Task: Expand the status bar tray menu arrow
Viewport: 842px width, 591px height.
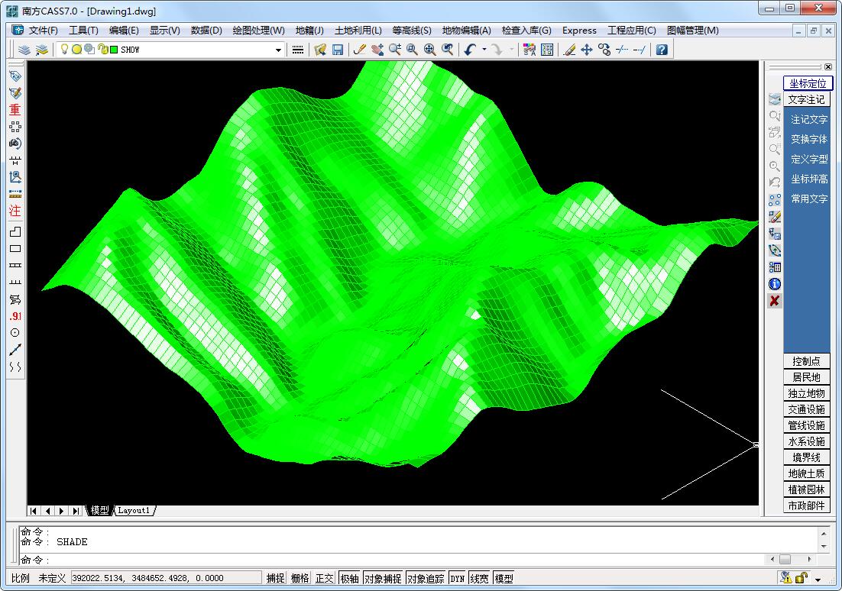Action: pos(818,580)
